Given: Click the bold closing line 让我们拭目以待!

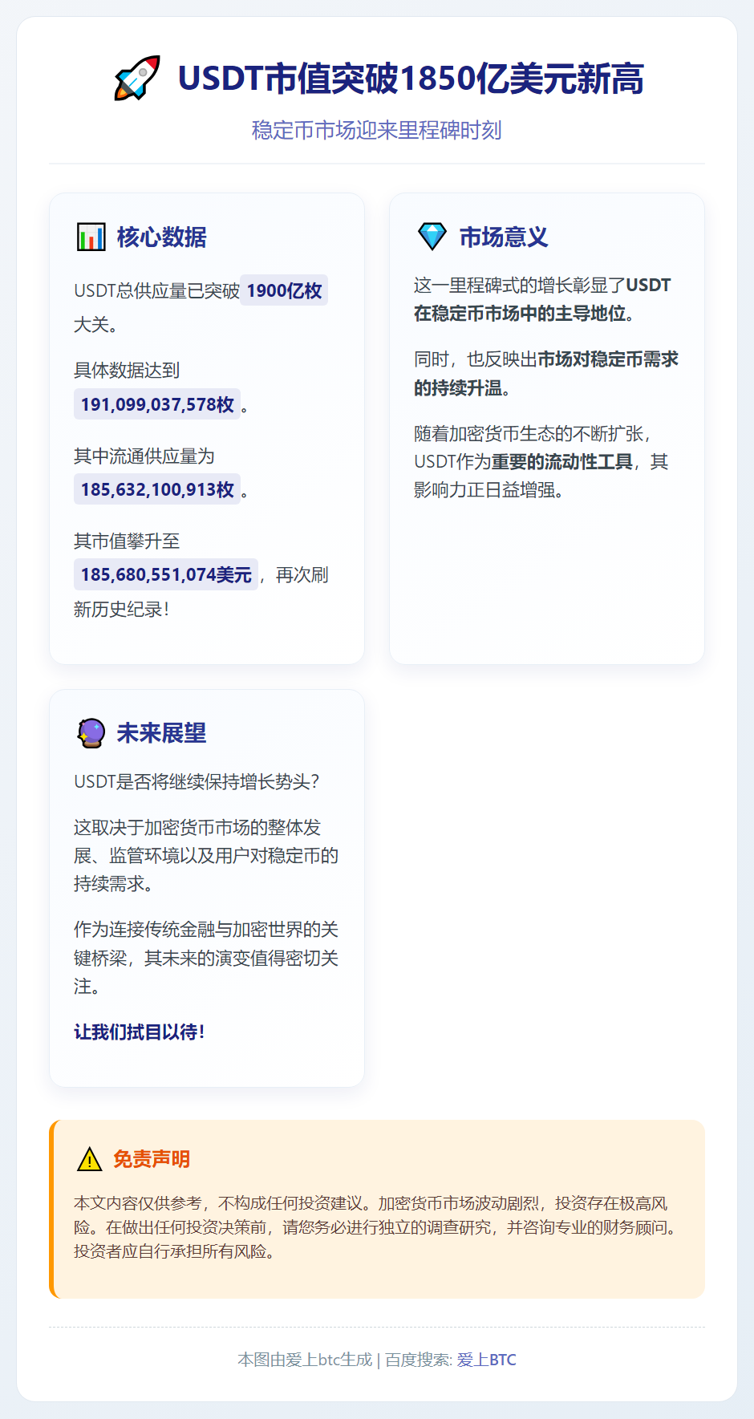Looking at the screenshot, I should 140,1032.
